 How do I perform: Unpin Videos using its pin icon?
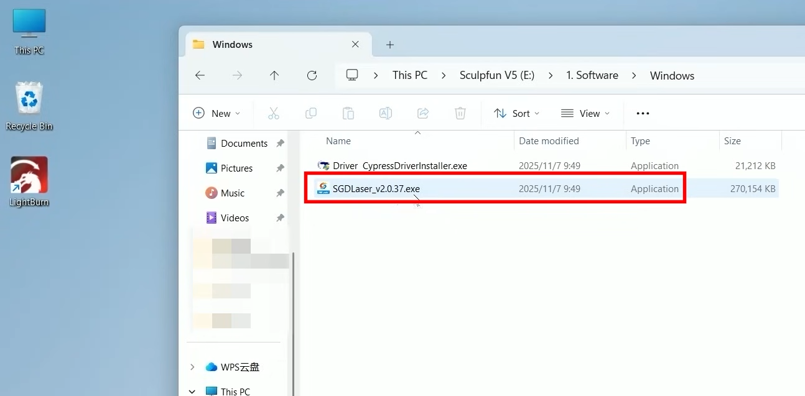click(x=280, y=218)
